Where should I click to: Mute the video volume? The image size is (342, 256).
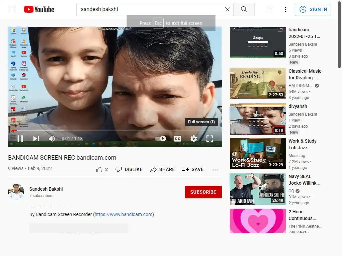[x=51, y=139]
